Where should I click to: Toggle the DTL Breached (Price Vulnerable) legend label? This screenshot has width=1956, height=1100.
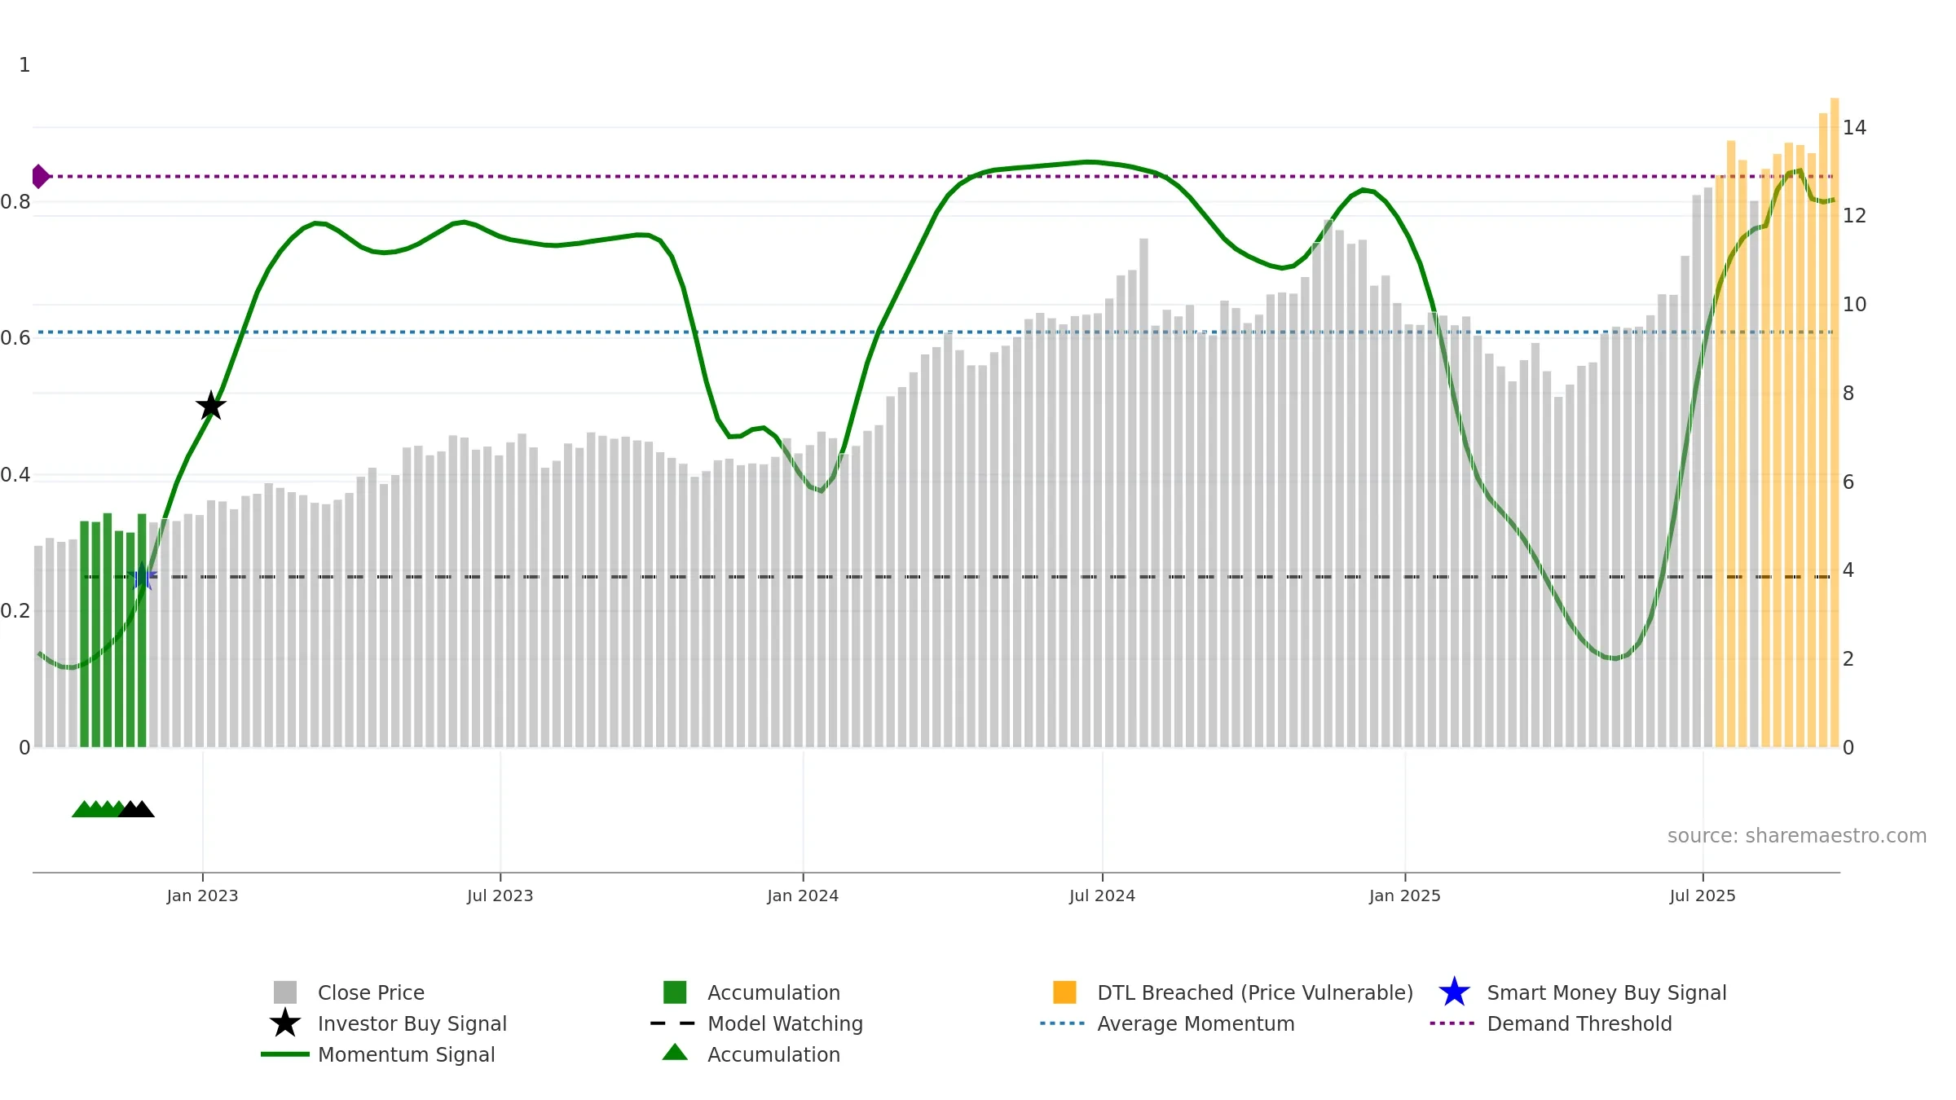[x=1255, y=992]
